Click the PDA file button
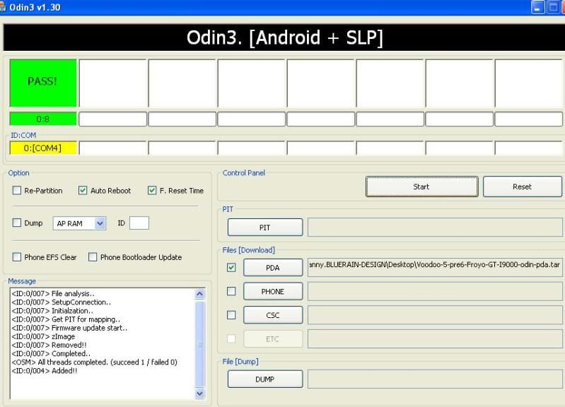565x407 pixels. (273, 268)
